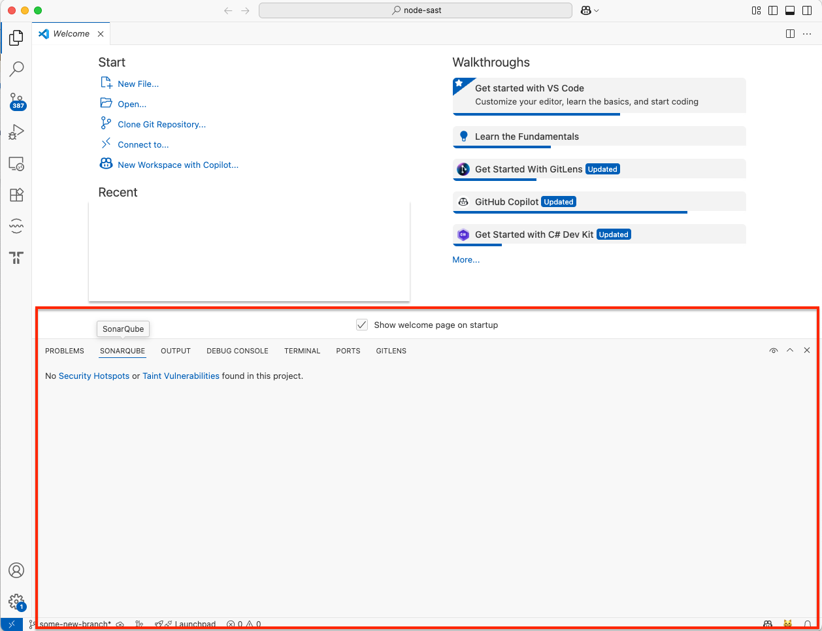
Task: Toggle the bottom panel visibility
Action: (x=790, y=10)
